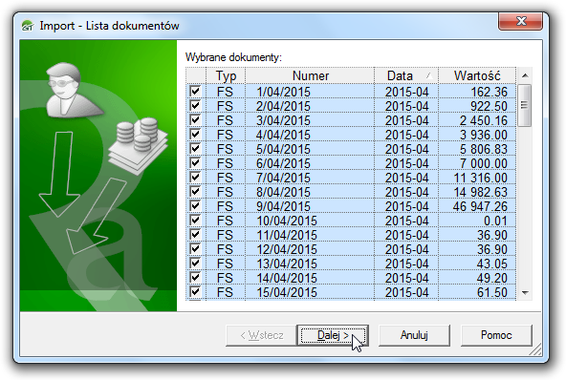566x380 pixels.
Task: Uncheck the checkbox for document 2/04/2015
Action: (195, 105)
